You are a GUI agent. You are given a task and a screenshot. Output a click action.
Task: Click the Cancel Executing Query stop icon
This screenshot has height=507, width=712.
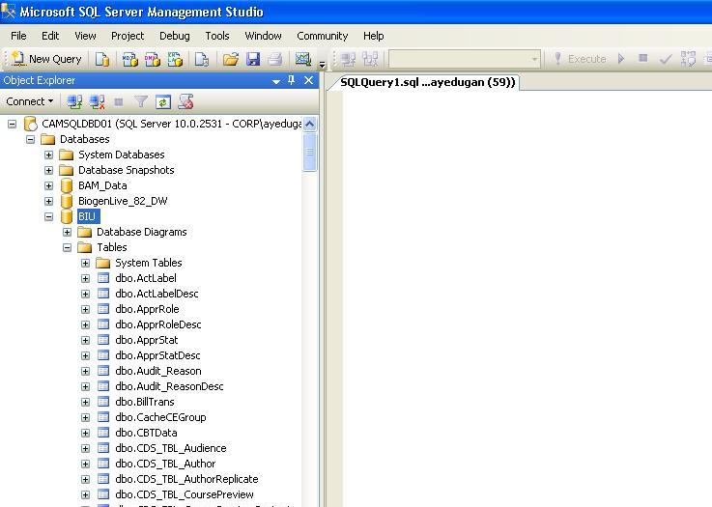coord(643,58)
